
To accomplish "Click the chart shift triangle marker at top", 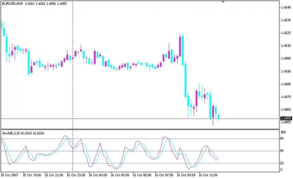I will (x=223, y=2).
